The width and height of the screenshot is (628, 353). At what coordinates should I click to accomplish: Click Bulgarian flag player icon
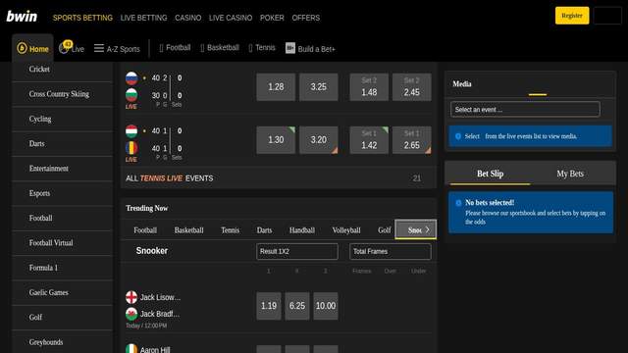(131, 95)
